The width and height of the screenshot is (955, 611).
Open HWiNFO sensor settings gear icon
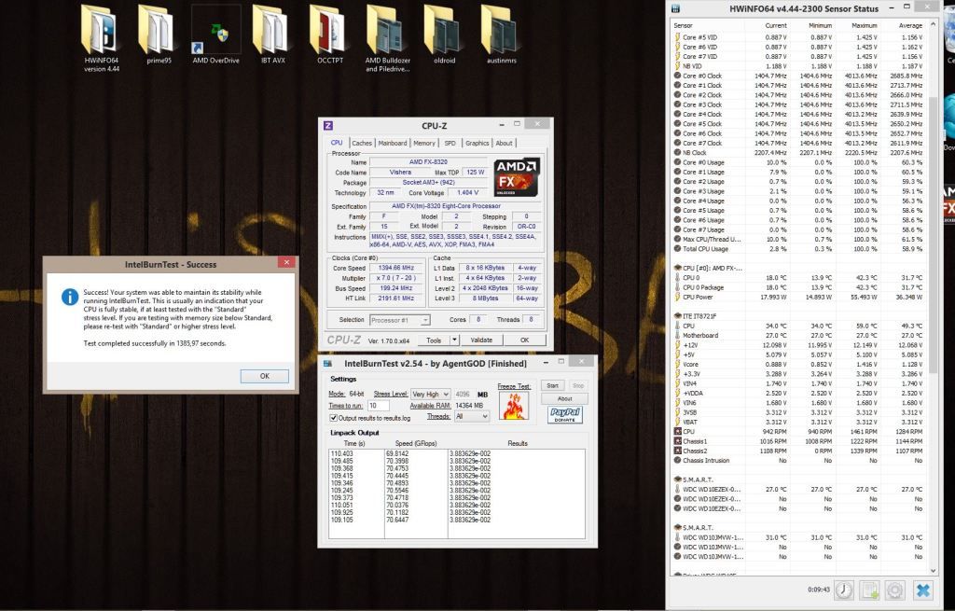(895, 590)
